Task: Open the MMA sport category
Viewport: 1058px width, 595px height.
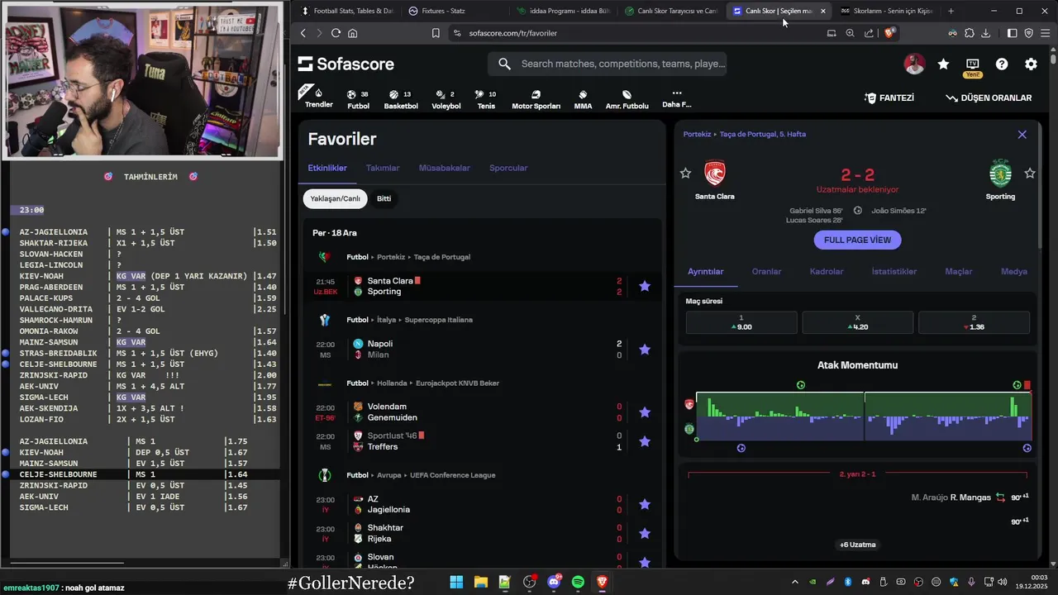Action: pos(583,99)
